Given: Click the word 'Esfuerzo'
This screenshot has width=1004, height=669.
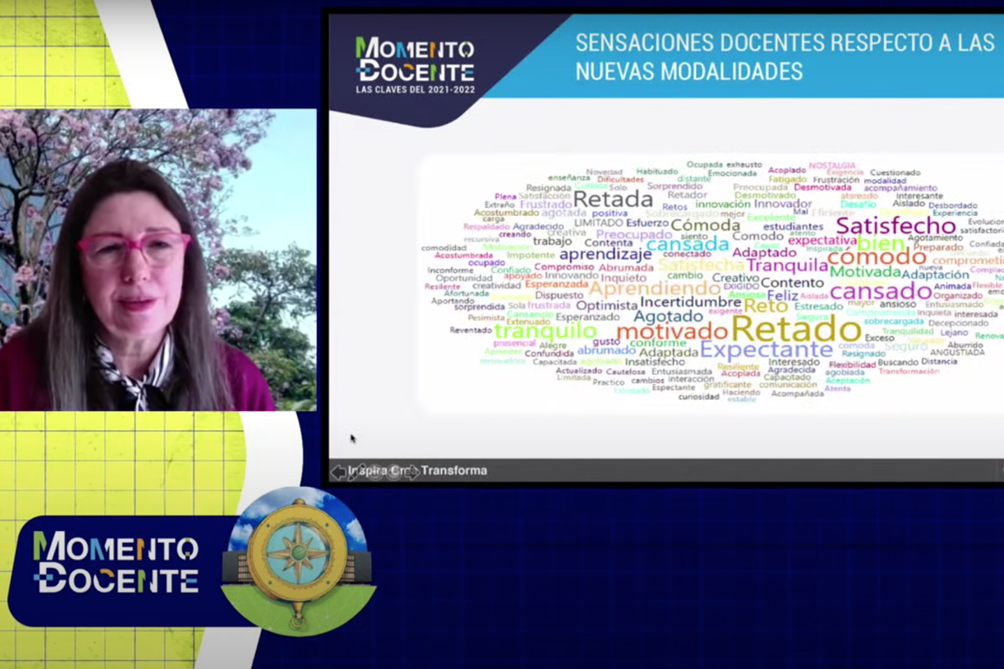Looking at the screenshot, I should pos(648,223).
